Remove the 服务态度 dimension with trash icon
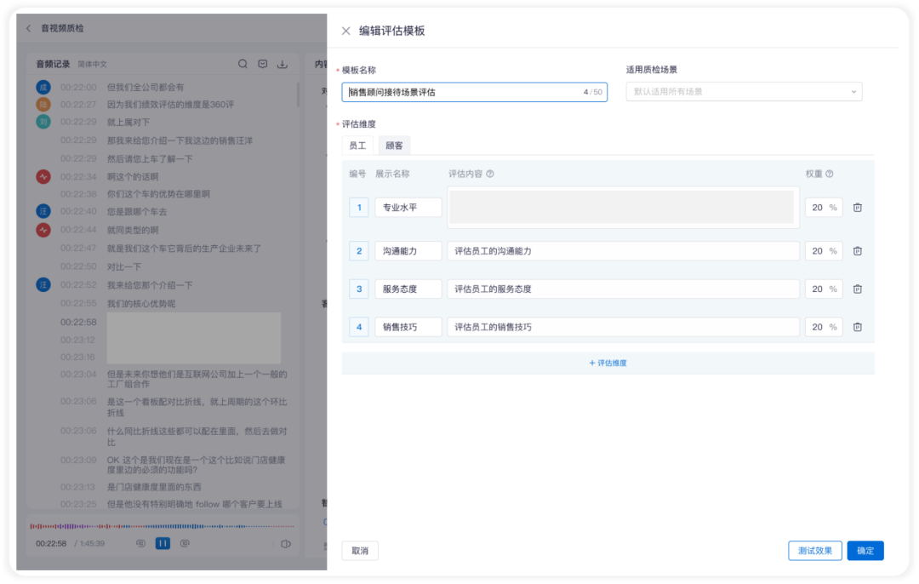The height and width of the screenshot is (584, 919). click(857, 289)
